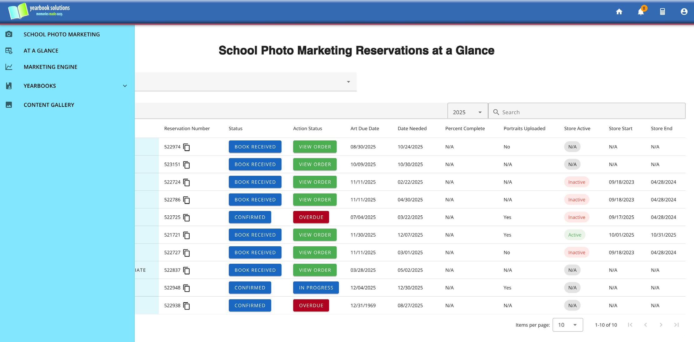The width and height of the screenshot is (694, 342).
Task: Open the 2025 year dropdown
Action: pyautogui.click(x=467, y=112)
